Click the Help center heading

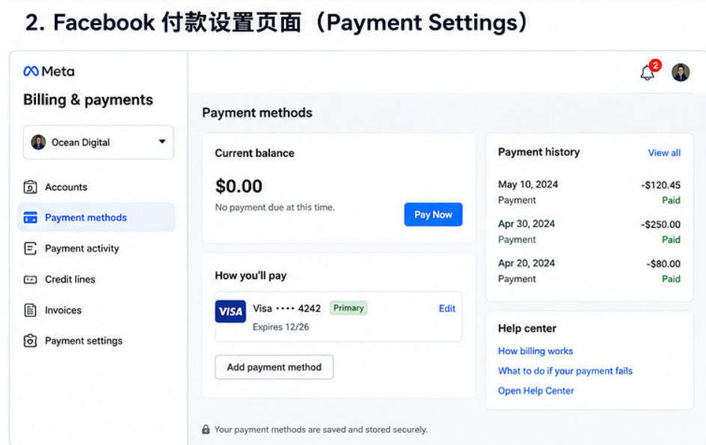(527, 329)
